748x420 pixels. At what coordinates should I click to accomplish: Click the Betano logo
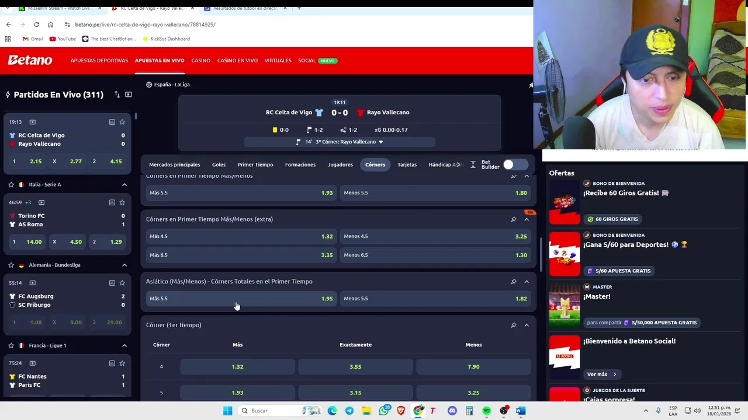(30, 60)
